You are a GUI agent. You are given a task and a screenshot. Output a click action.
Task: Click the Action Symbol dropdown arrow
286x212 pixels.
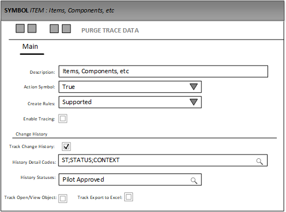pos(194,87)
